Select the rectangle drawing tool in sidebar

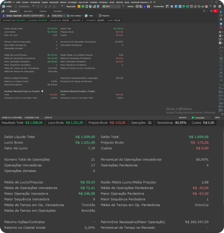point(221,62)
